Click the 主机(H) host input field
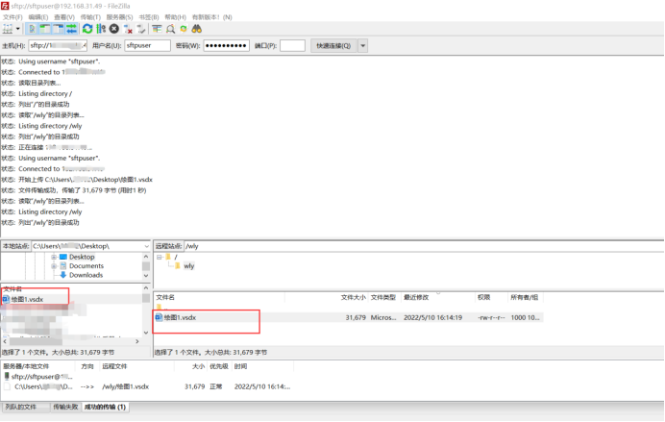Screen dimensions: 665x422 click(x=58, y=45)
